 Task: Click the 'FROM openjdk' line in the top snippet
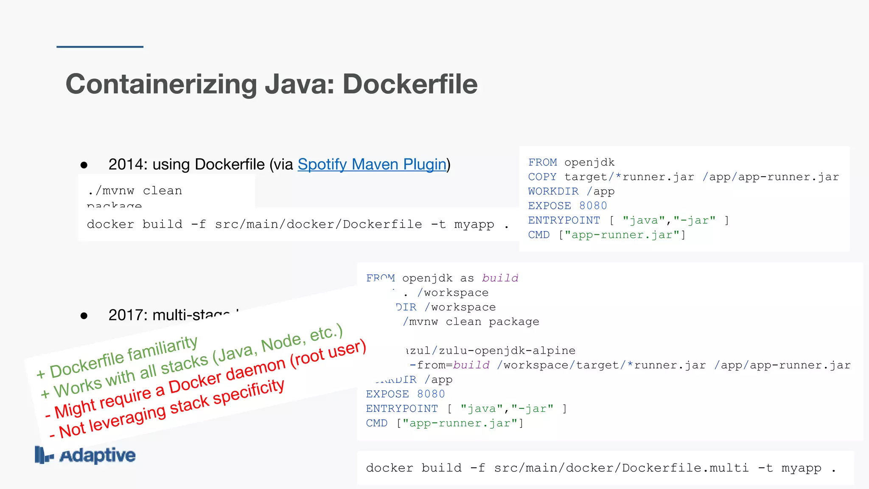571,162
